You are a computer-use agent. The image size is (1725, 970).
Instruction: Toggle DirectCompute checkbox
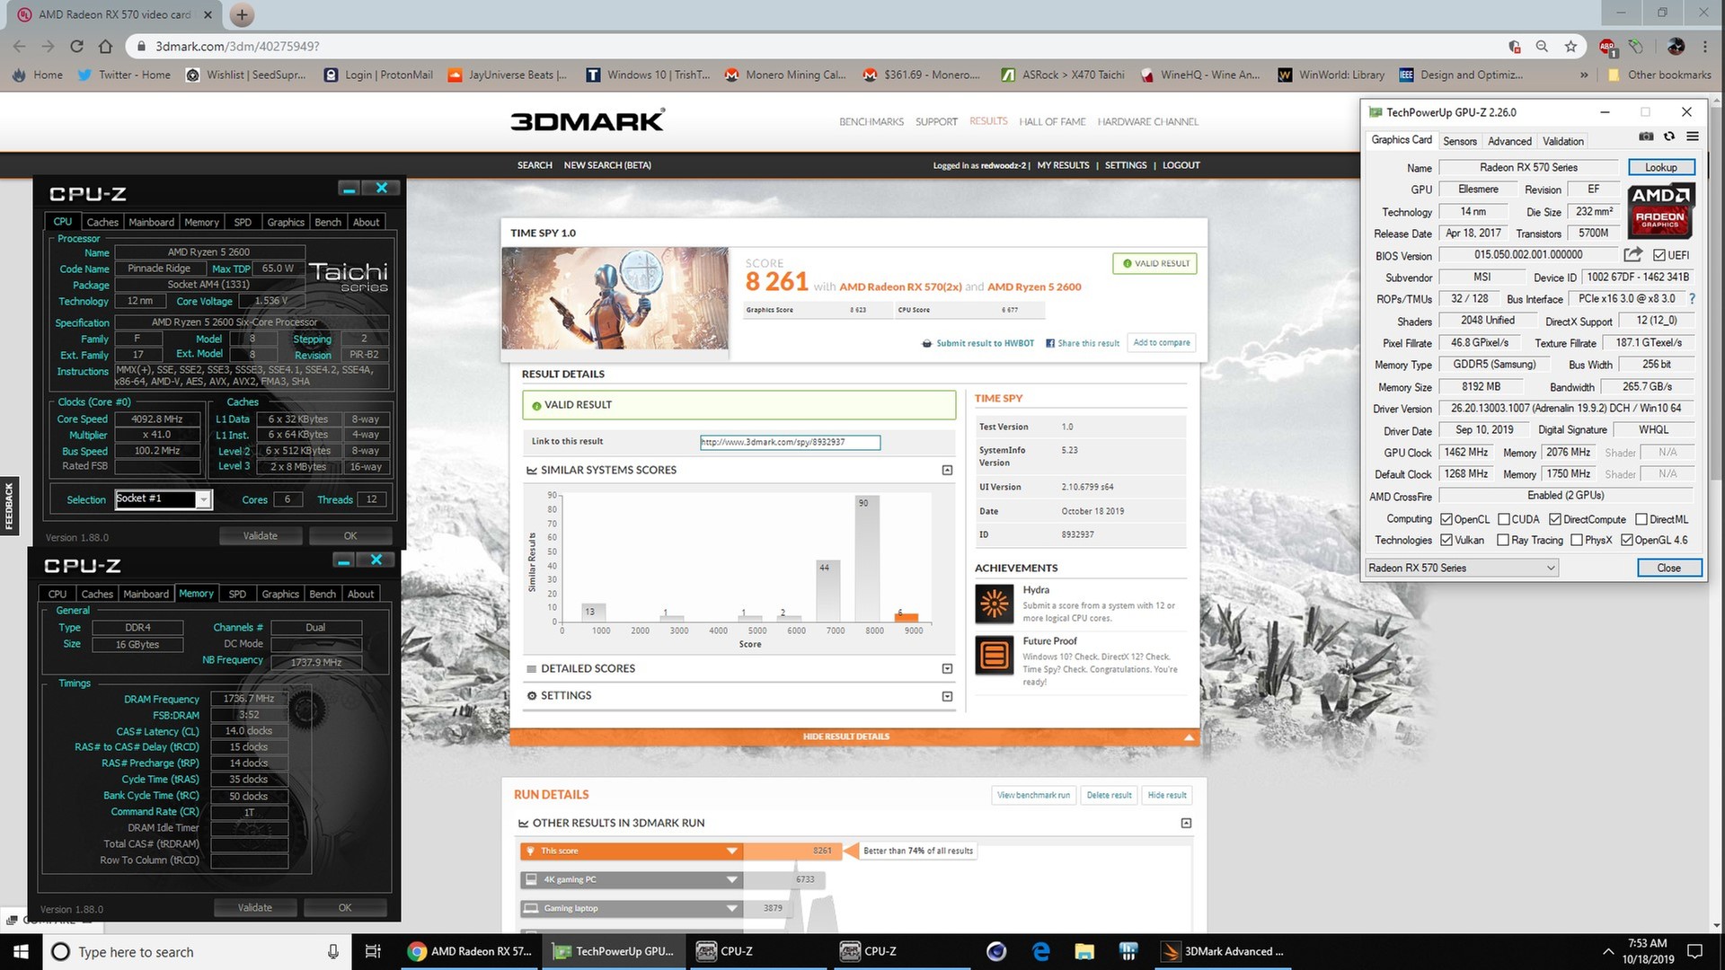[1555, 519]
